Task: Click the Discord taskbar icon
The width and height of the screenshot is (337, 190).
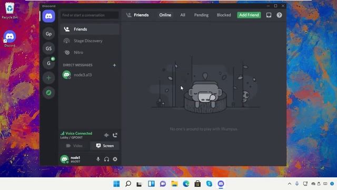Action: (x=221, y=184)
